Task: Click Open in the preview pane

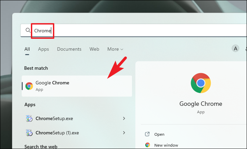Action: (159, 134)
